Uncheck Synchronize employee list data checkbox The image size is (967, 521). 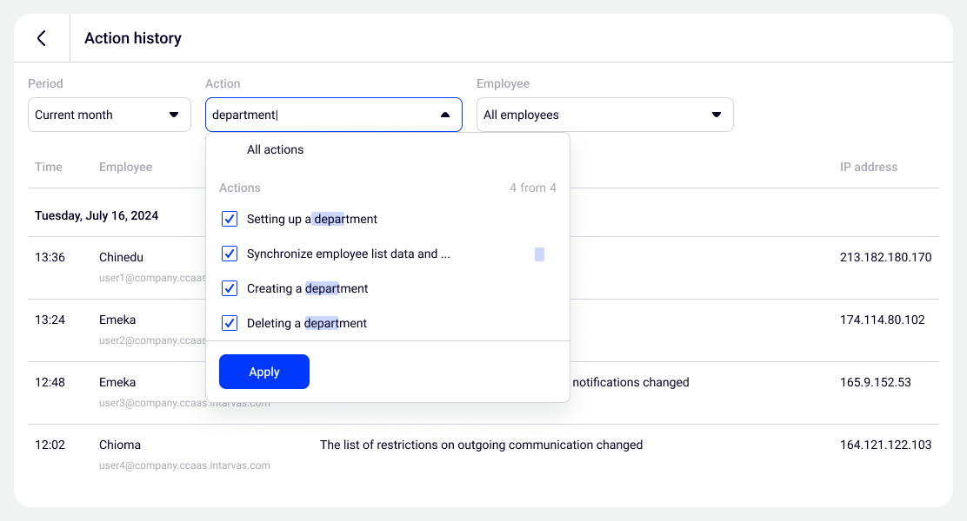230,254
